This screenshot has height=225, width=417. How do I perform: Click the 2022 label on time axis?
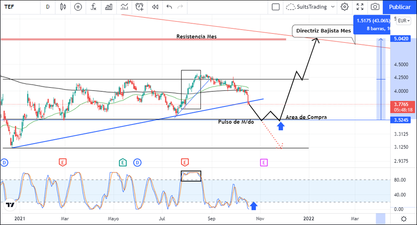click(x=309, y=219)
